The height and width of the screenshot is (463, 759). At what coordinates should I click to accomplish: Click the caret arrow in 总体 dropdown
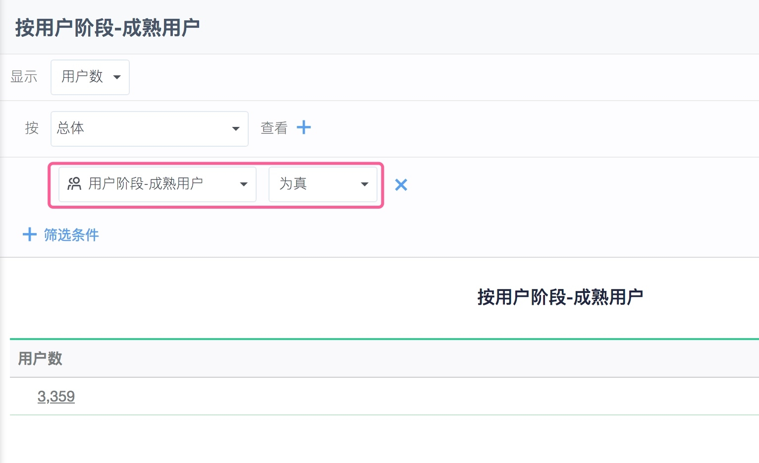tap(236, 129)
